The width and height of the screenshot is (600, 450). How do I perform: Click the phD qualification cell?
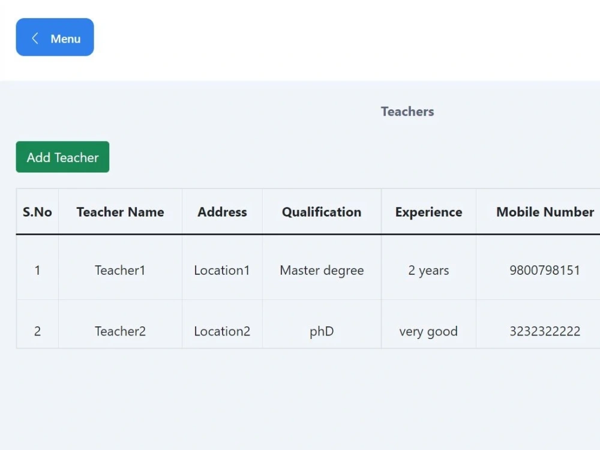coord(321,331)
